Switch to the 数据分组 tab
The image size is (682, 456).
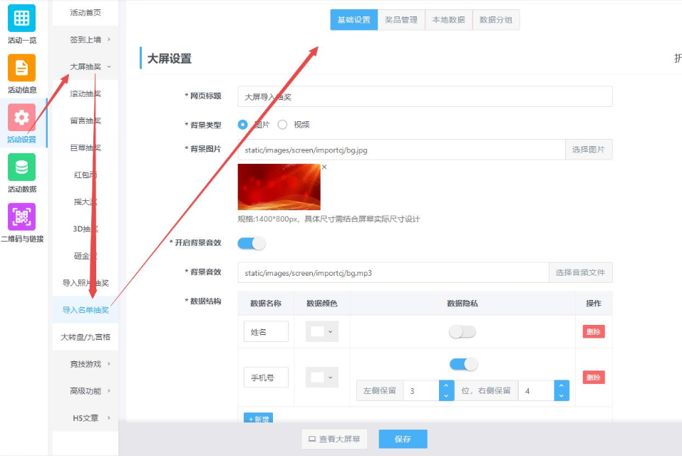pos(496,20)
